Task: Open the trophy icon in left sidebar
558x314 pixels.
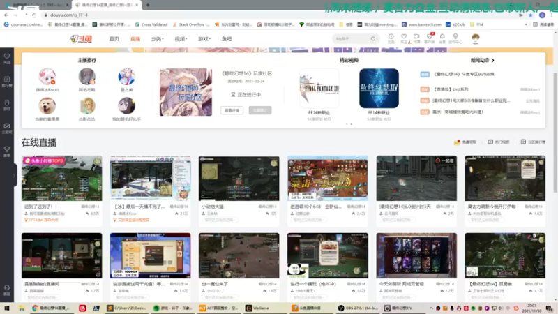Action: point(7,151)
